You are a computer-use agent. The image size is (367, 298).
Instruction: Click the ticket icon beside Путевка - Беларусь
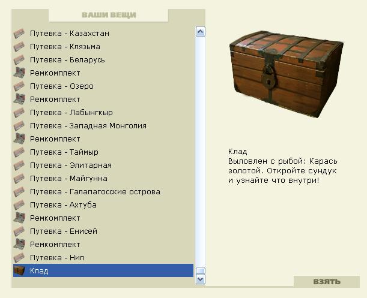click(x=19, y=60)
